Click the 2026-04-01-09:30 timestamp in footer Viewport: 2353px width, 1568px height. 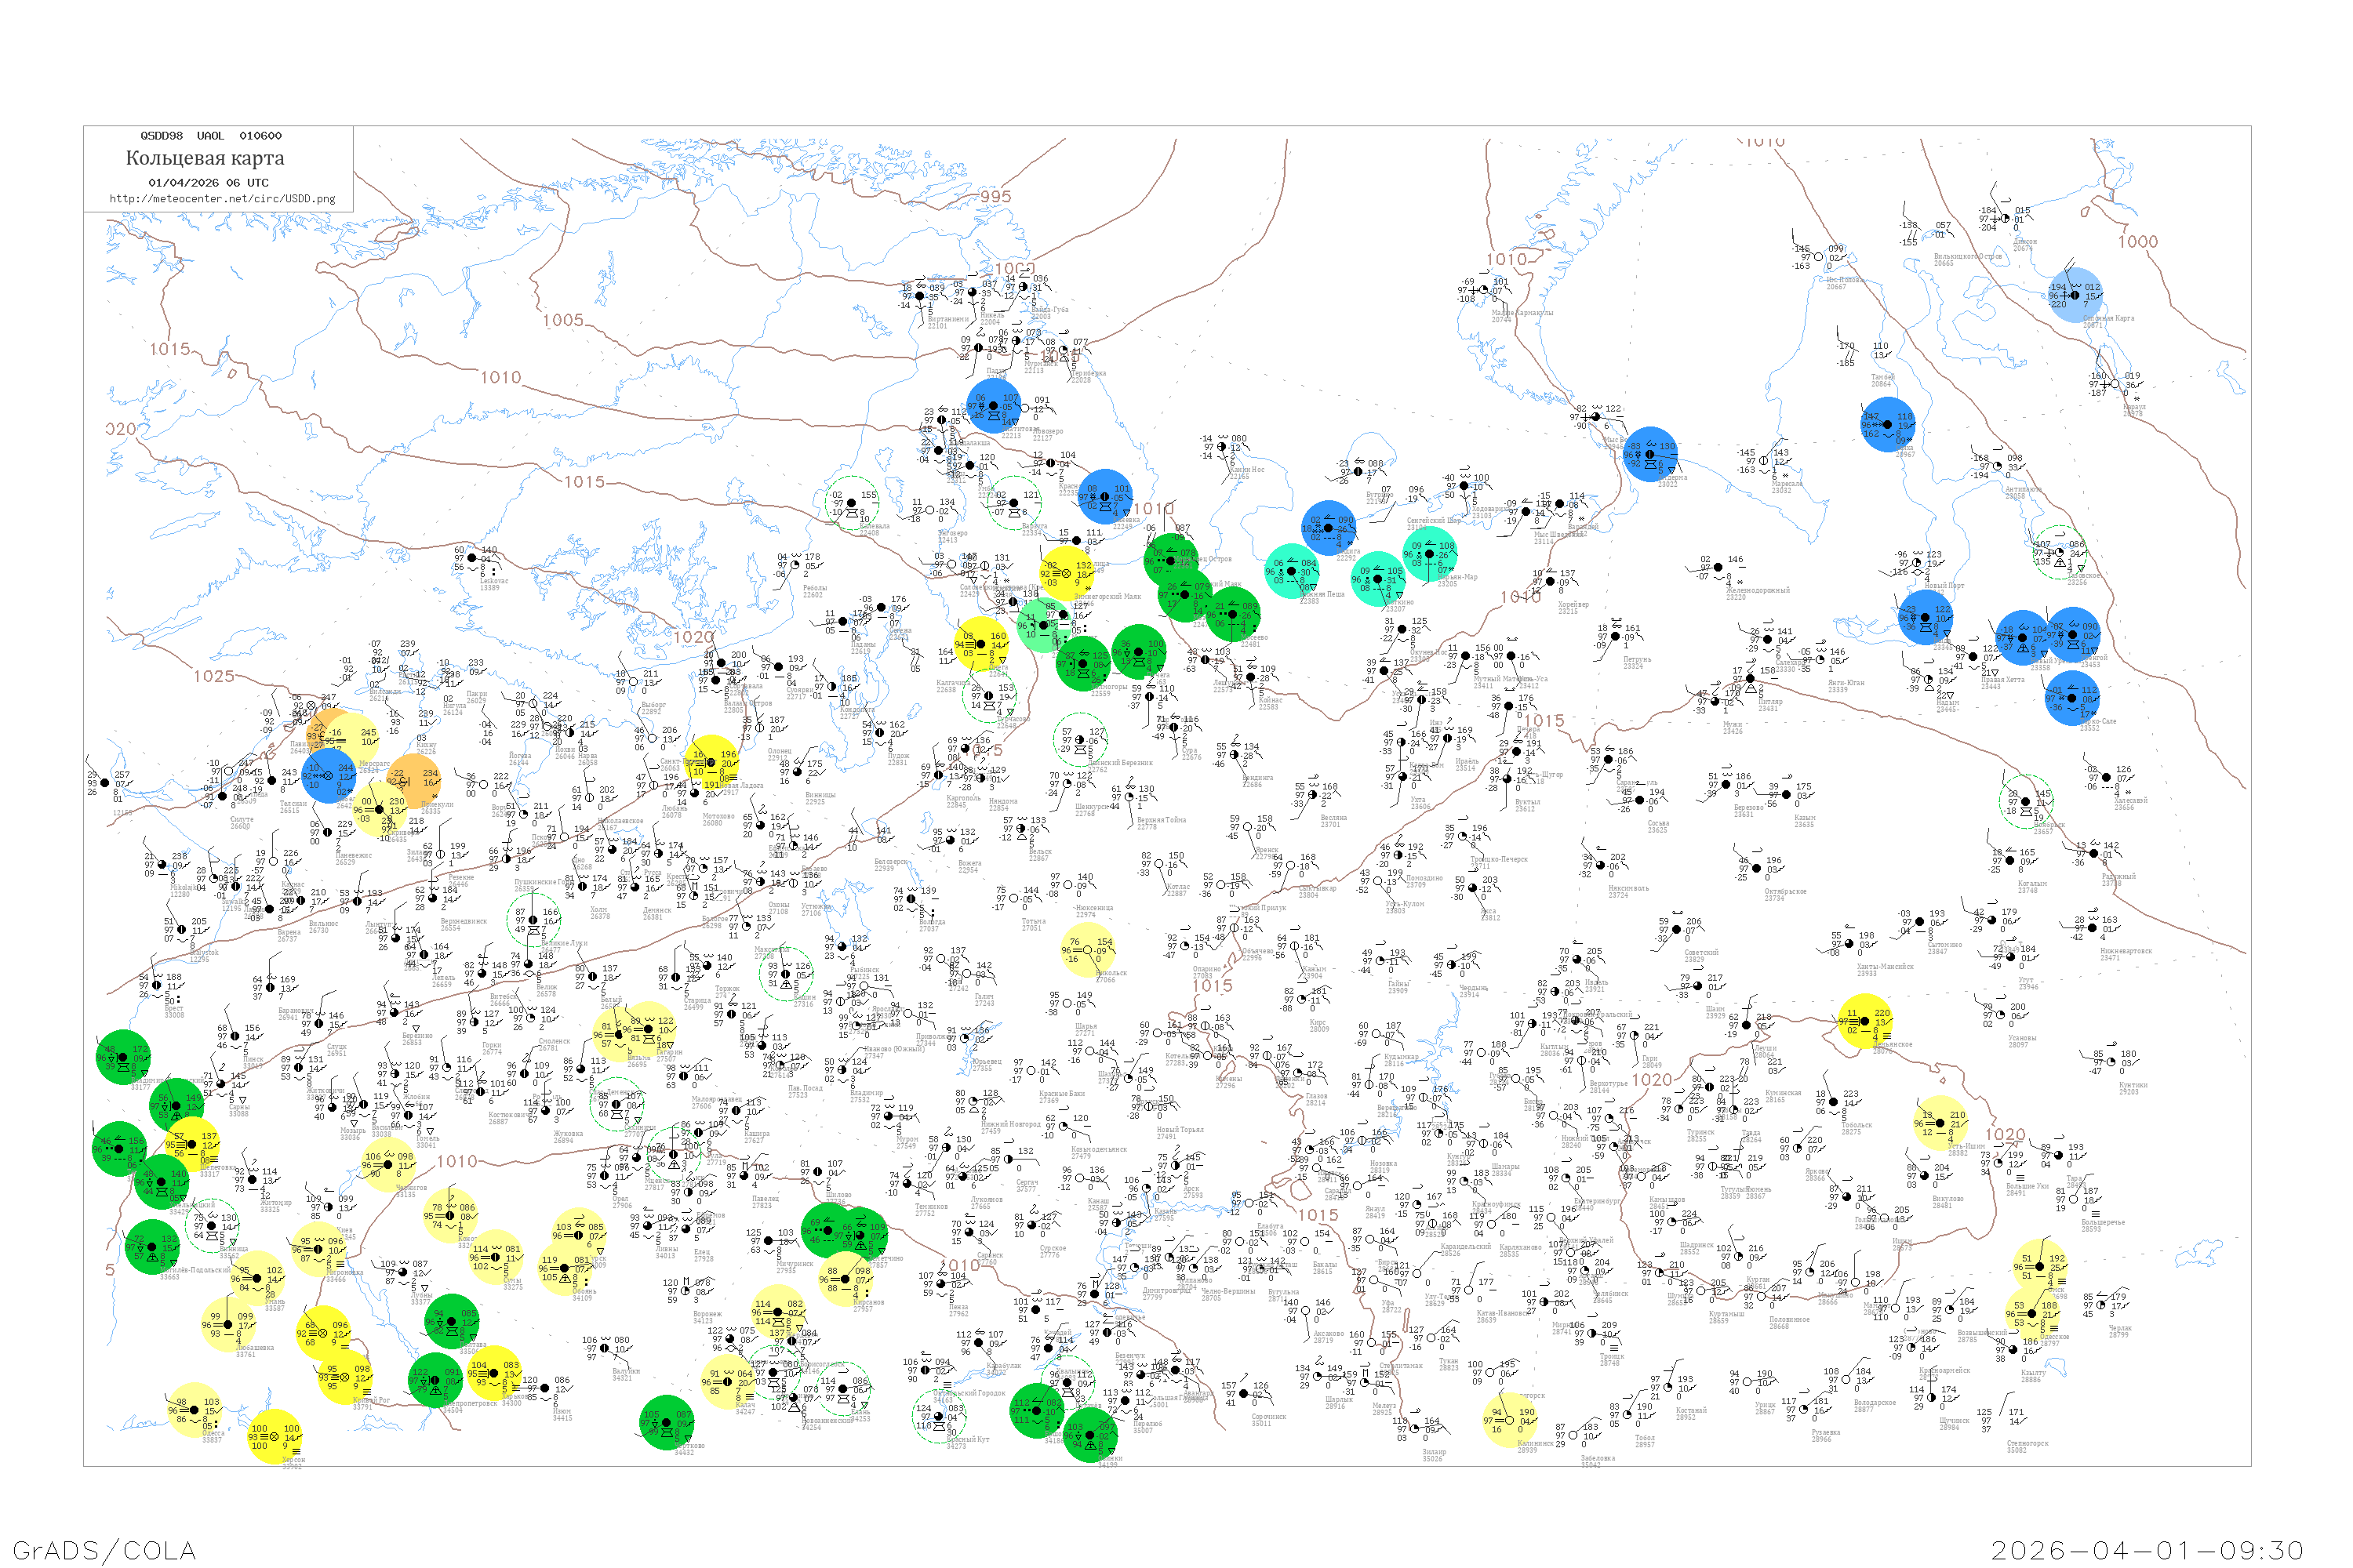point(2147,1550)
